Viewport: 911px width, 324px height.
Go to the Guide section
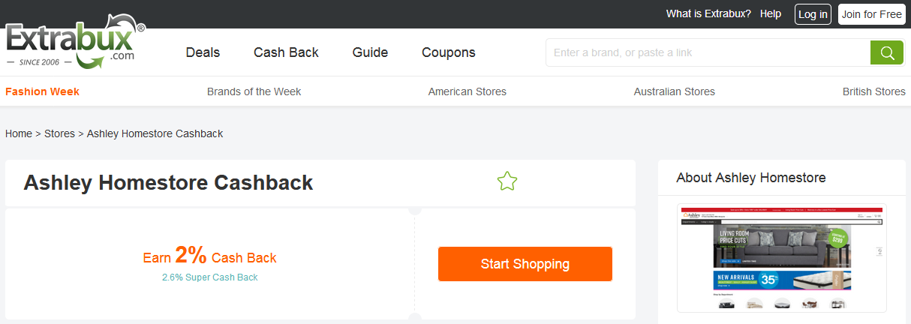(370, 52)
